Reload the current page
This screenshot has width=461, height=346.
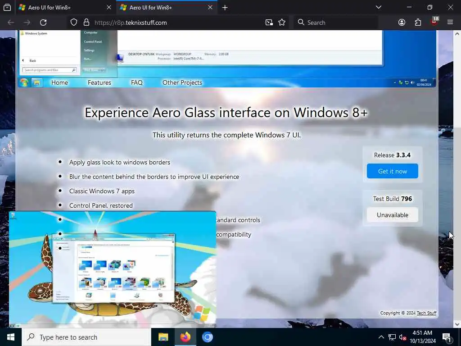tap(43, 23)
